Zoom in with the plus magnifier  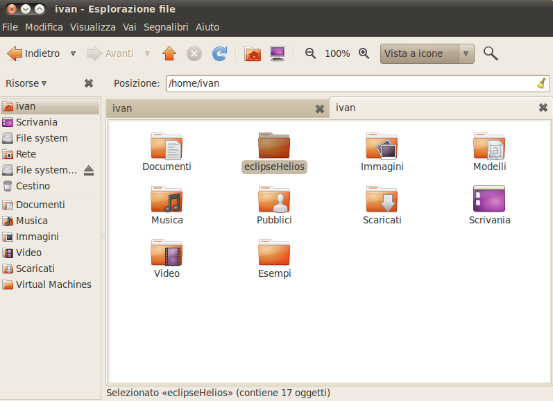pos(364,53)
